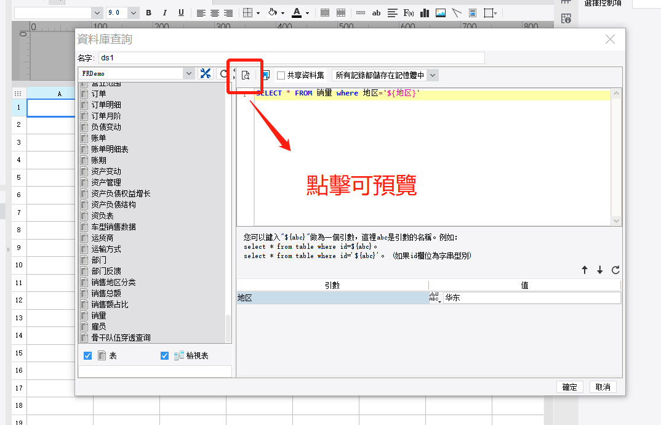Uncheck the 檢視表 (views) checkbox

[165, 356]
